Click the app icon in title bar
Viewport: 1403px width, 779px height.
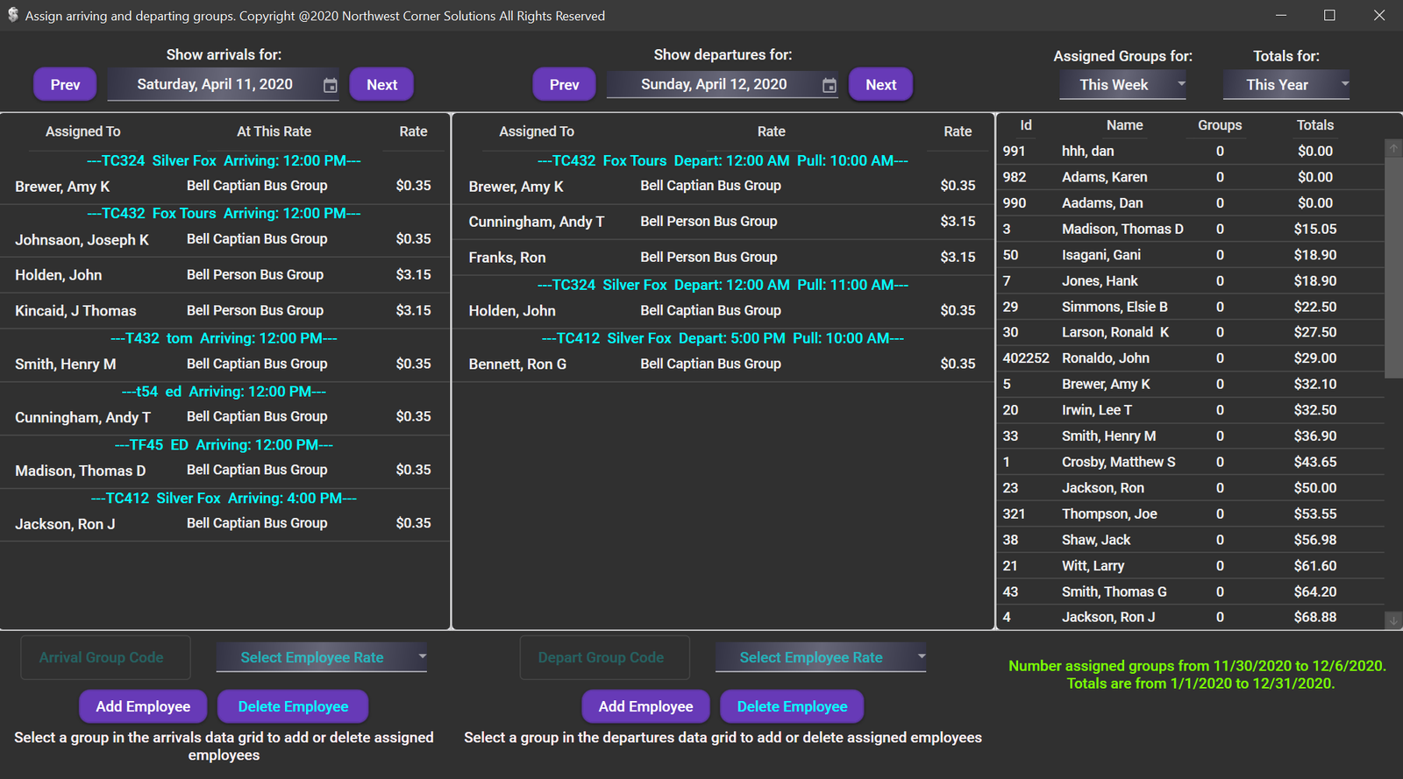pos(12,16)
